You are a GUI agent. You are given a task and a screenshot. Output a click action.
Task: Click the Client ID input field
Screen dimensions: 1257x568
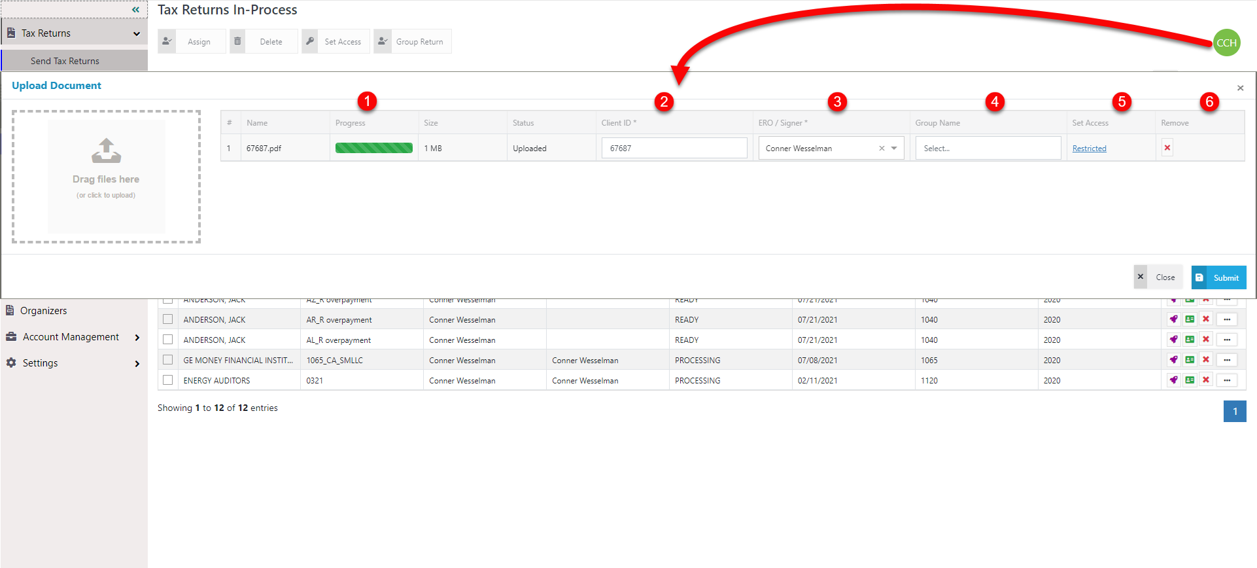coord(674,149)
